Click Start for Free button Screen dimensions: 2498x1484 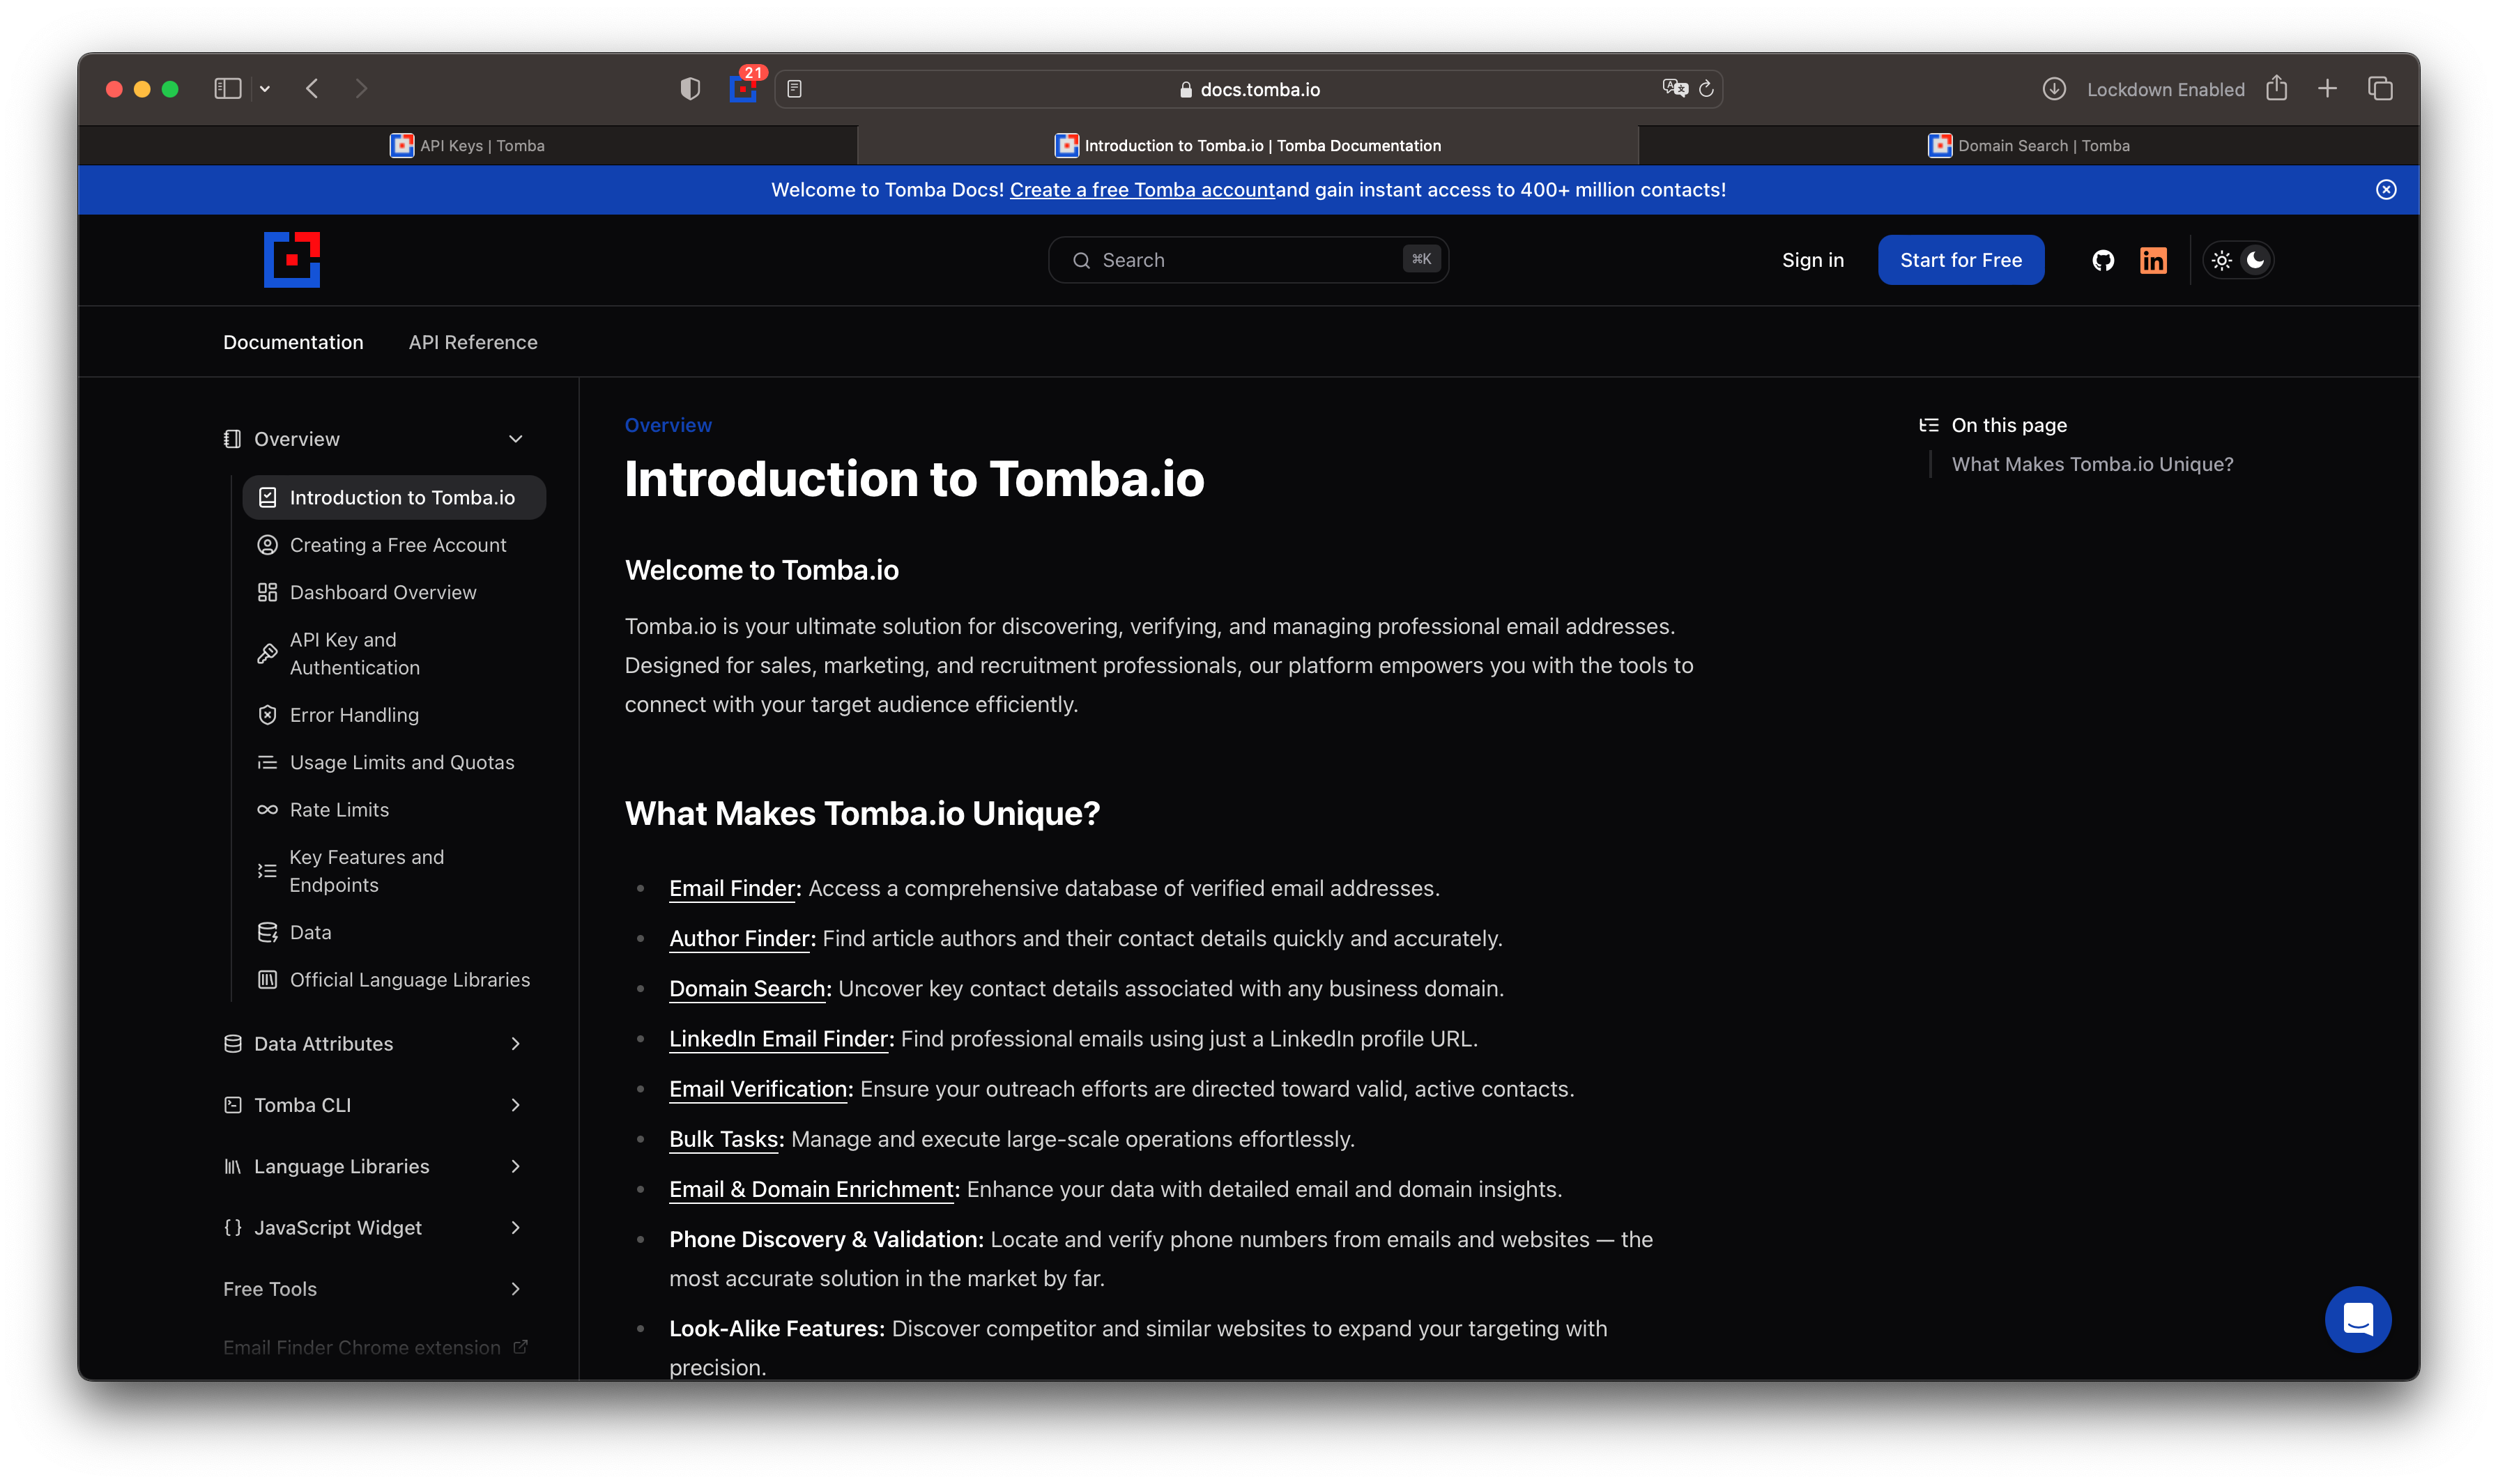coord(1961,260)
